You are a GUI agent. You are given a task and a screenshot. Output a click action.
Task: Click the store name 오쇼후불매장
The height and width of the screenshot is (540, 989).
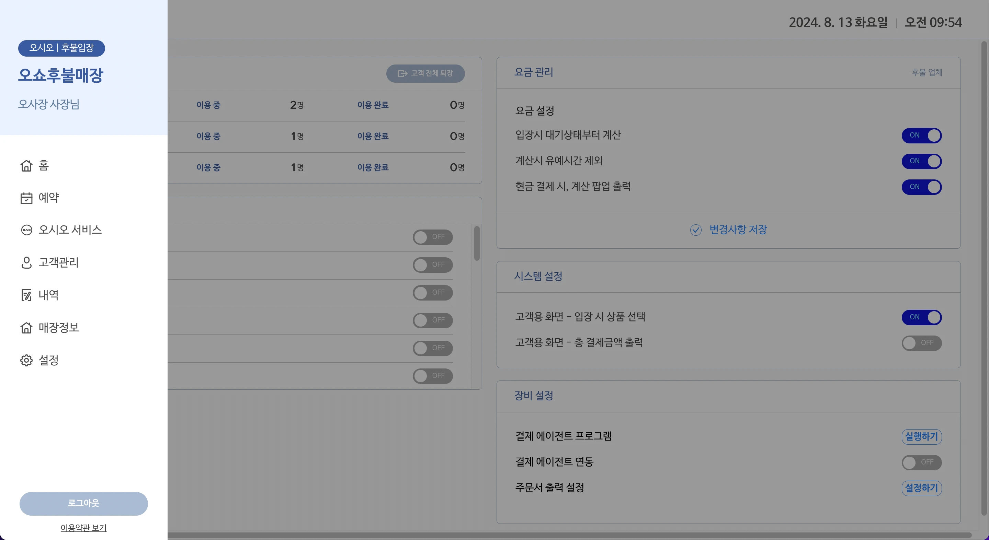pos(61,75)
